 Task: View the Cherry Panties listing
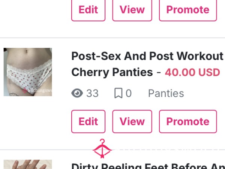132,121
